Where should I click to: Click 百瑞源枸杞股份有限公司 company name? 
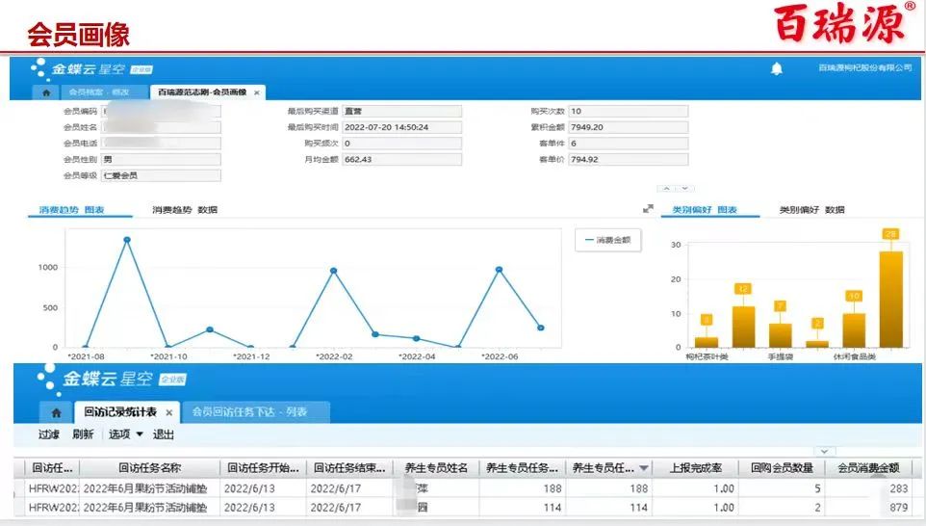(865, 68)
